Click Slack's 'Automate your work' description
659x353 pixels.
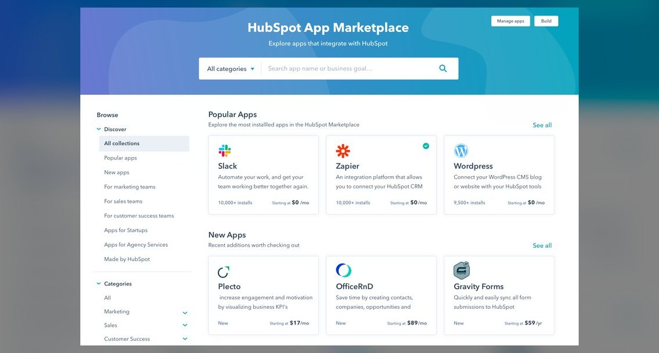(263, 182)
